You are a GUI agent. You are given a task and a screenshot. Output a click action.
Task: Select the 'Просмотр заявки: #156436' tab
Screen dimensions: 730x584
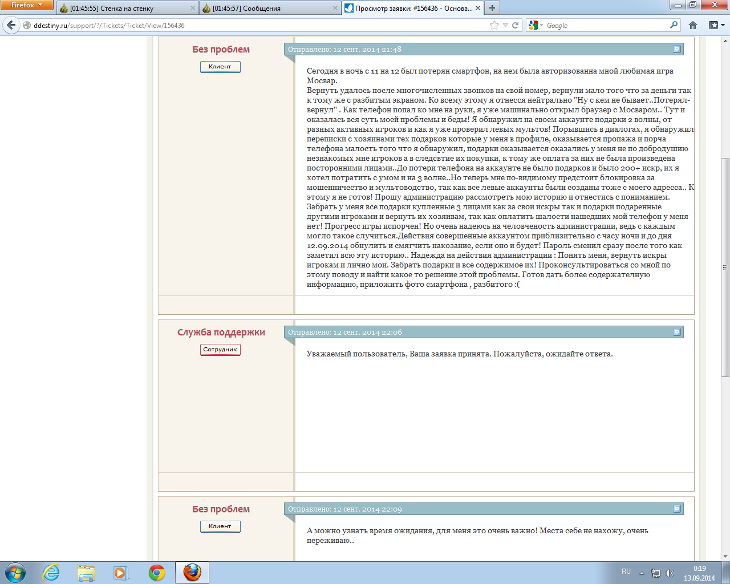click(x=413, y=8)
